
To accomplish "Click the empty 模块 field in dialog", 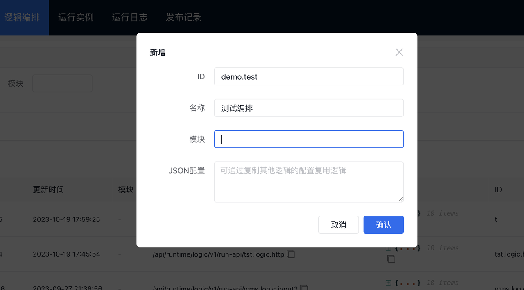I will (309, 139).
